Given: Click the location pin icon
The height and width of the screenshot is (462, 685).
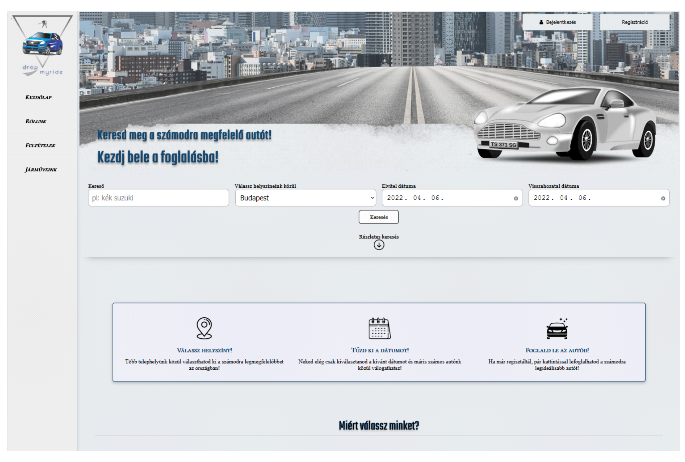Looking at the screenshot, I should pyautogui.click(x=204, y=328).
